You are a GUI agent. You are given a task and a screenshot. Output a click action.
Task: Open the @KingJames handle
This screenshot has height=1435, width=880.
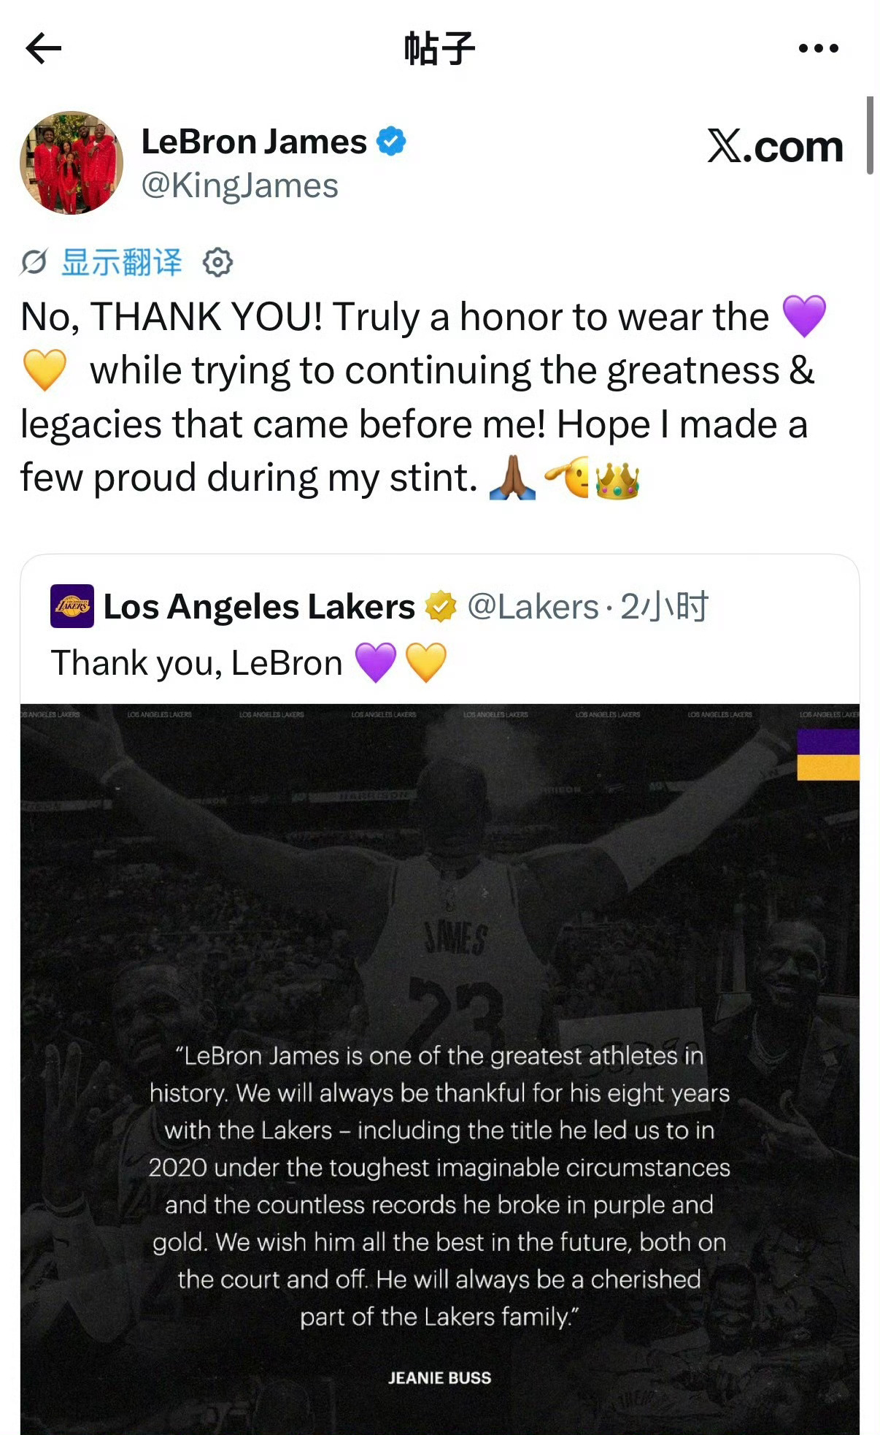pos(239,185)
